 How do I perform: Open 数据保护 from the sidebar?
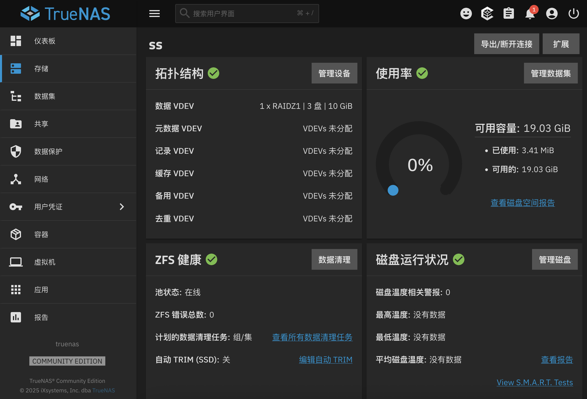tap(48, 151)
